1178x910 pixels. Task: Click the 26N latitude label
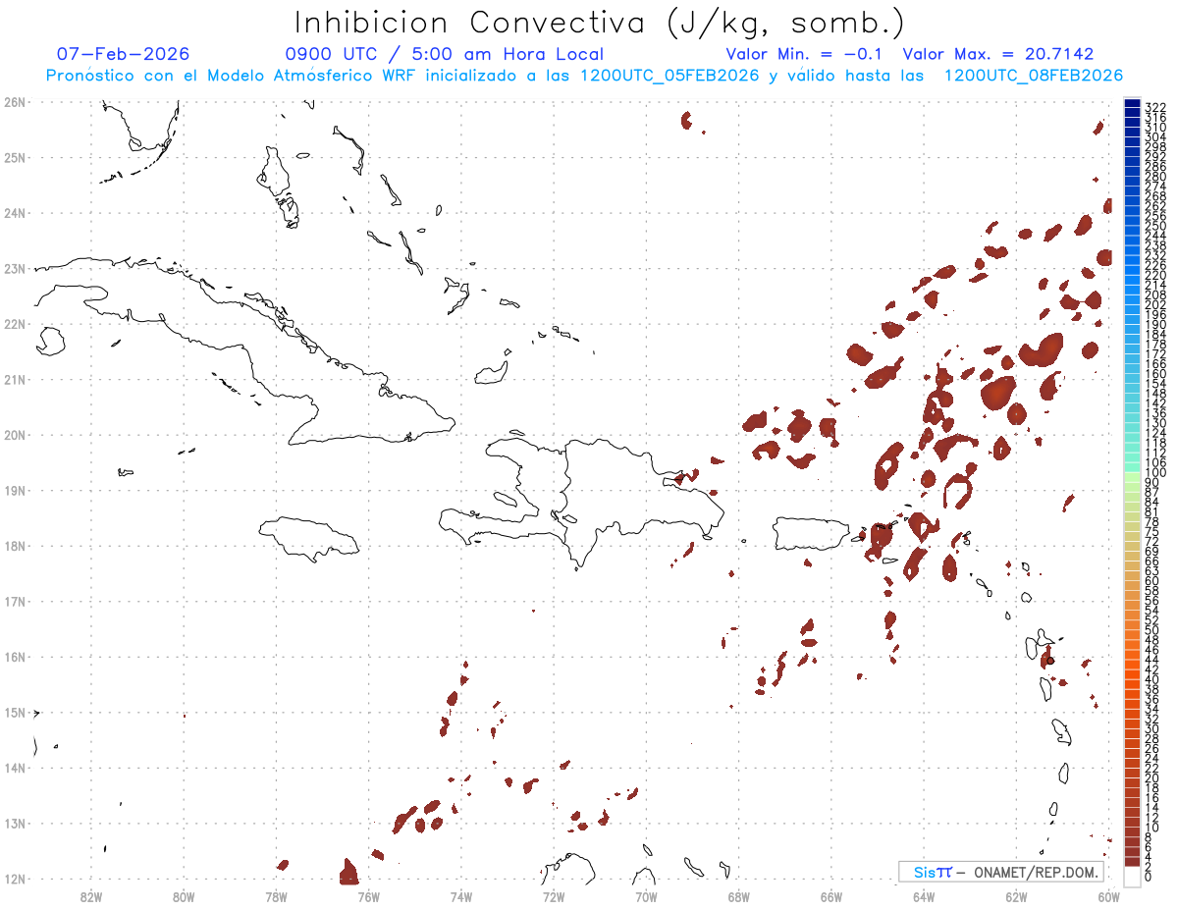[x=15, y=102]
